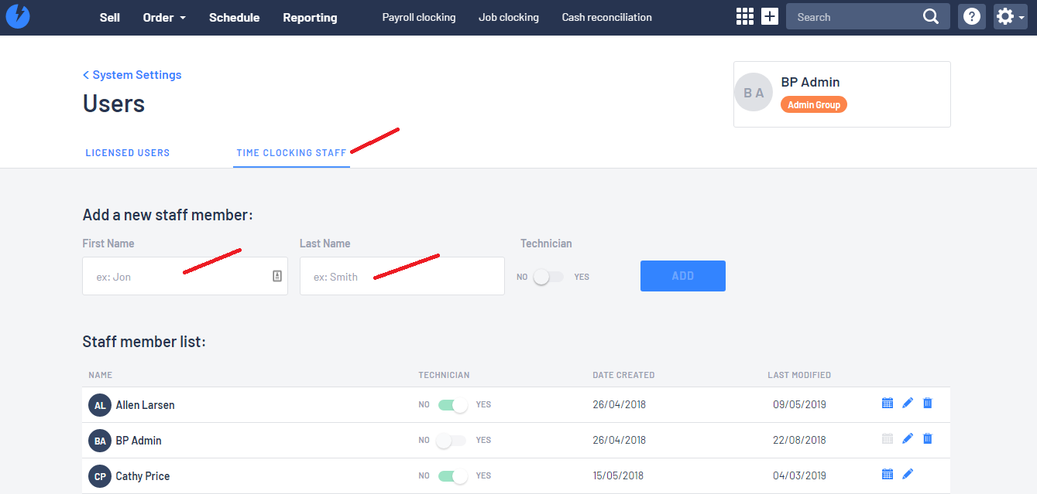Toggle Technician switch for new staff member
Image resolution: width=1037 pixels, height=494 pixels.
point(548,277)
